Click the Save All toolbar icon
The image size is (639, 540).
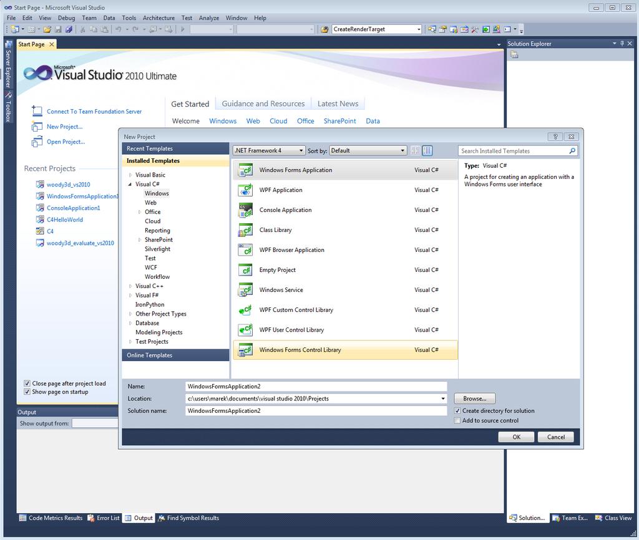69,29
